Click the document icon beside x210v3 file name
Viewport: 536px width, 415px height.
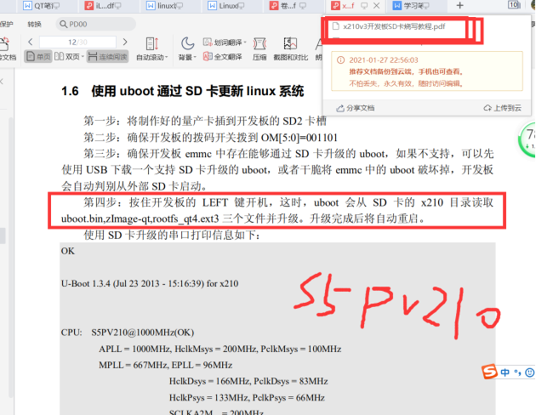click(336, 26)
